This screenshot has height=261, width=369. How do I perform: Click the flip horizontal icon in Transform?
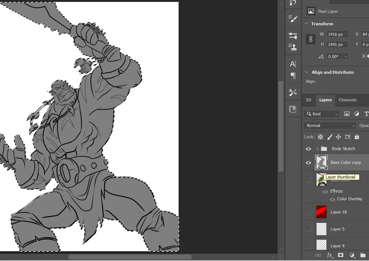click(x=366, y=56)
